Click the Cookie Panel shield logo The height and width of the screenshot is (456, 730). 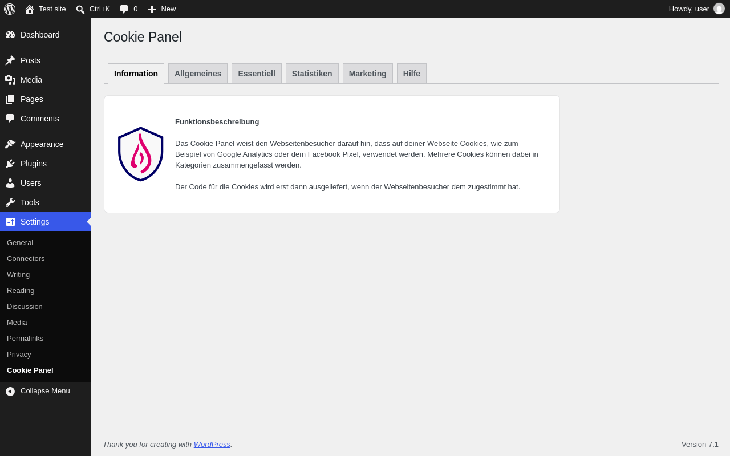coord(141,154)
